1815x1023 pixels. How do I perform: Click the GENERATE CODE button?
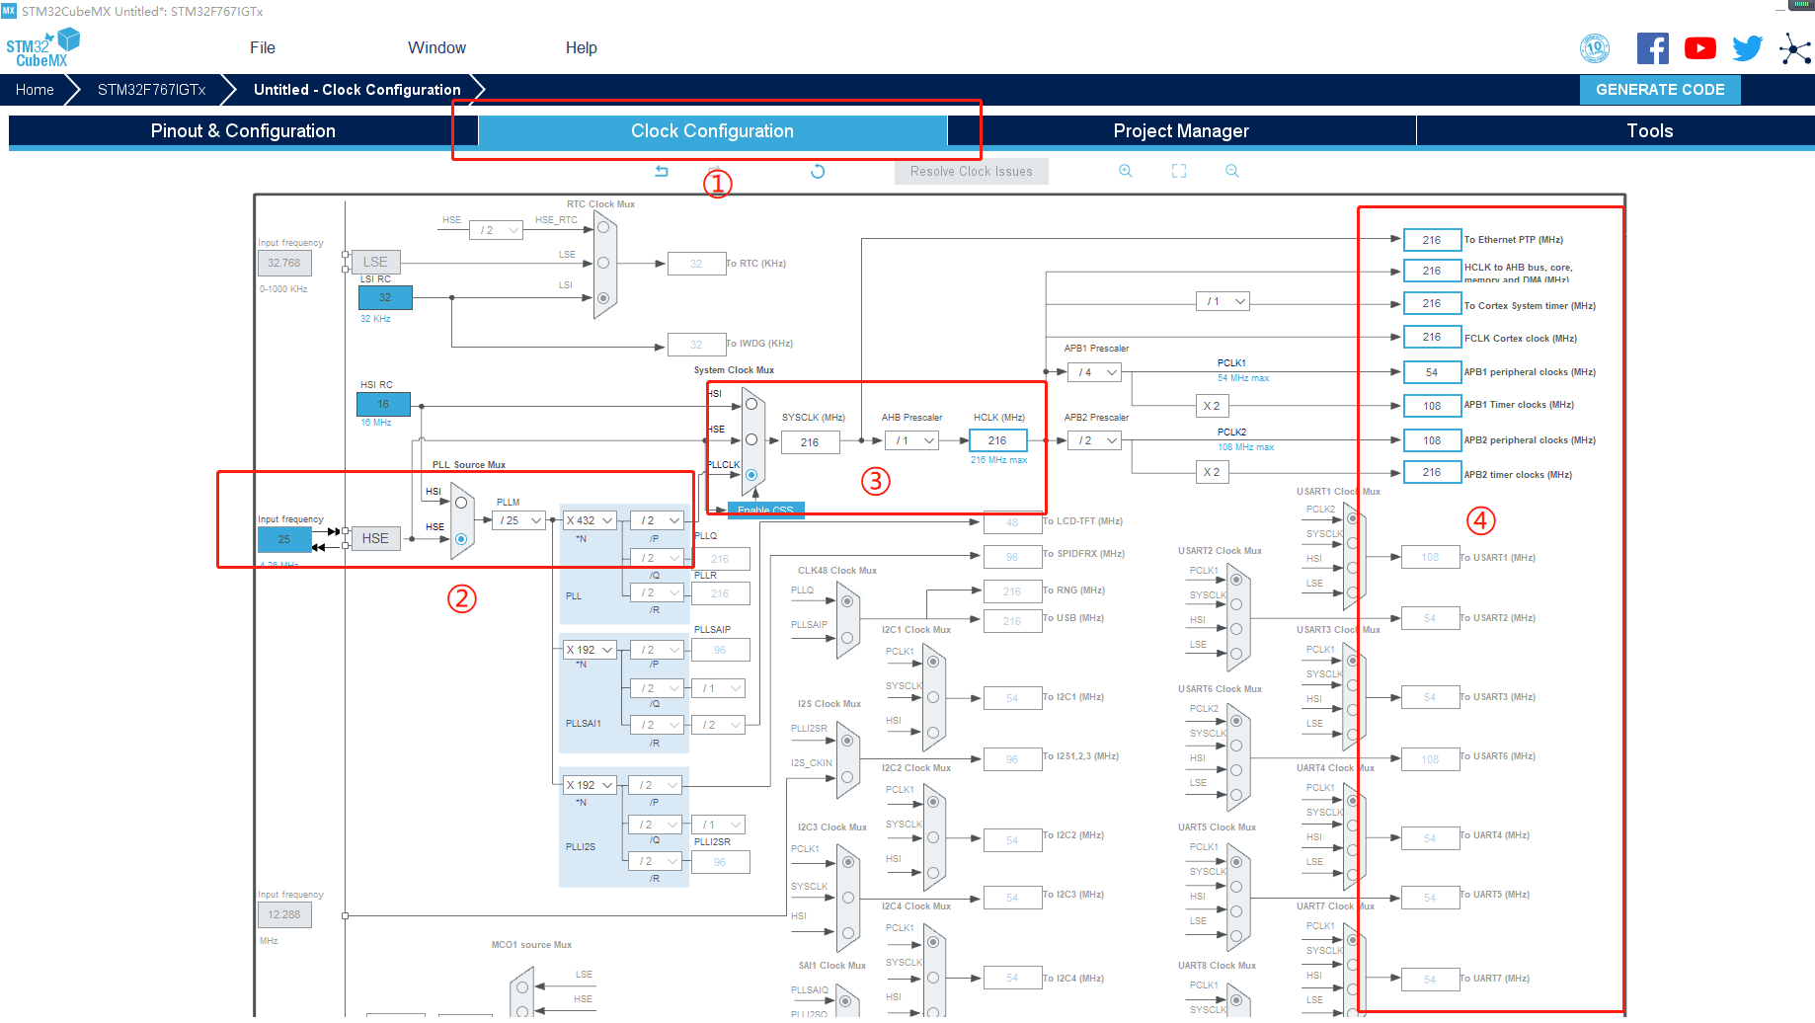[1660, 90]
